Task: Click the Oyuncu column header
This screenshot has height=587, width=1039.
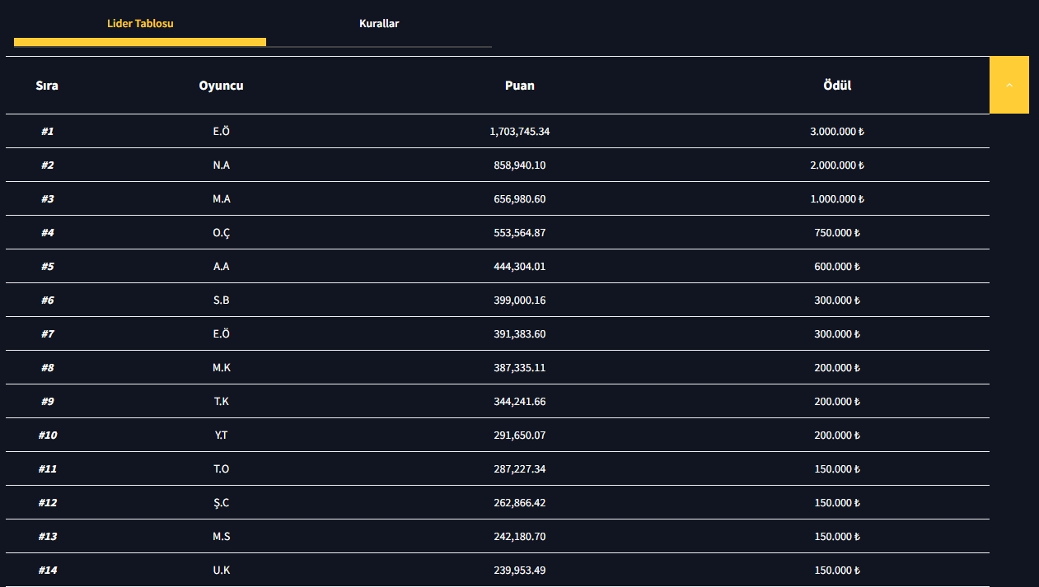Action: click(x=221, y=86)
